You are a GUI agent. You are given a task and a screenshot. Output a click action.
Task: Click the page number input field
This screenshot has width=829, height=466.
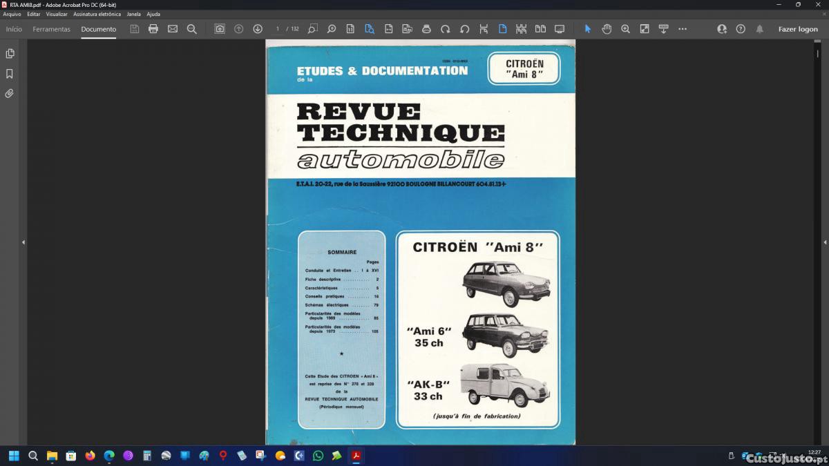[x=278, y=29]
